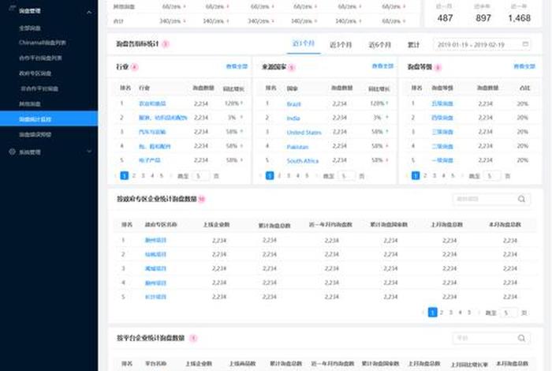The image size is (552, 371).
Task: Click the 1,468 summary value
Action: (519, 18)
